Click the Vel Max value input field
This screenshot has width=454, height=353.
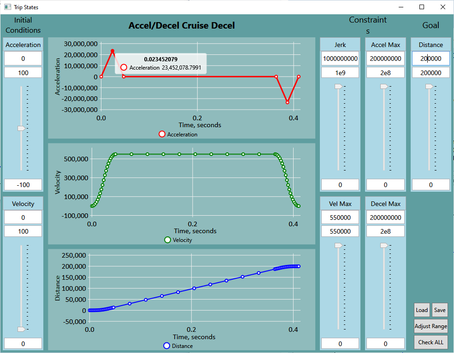click(340, 218)
